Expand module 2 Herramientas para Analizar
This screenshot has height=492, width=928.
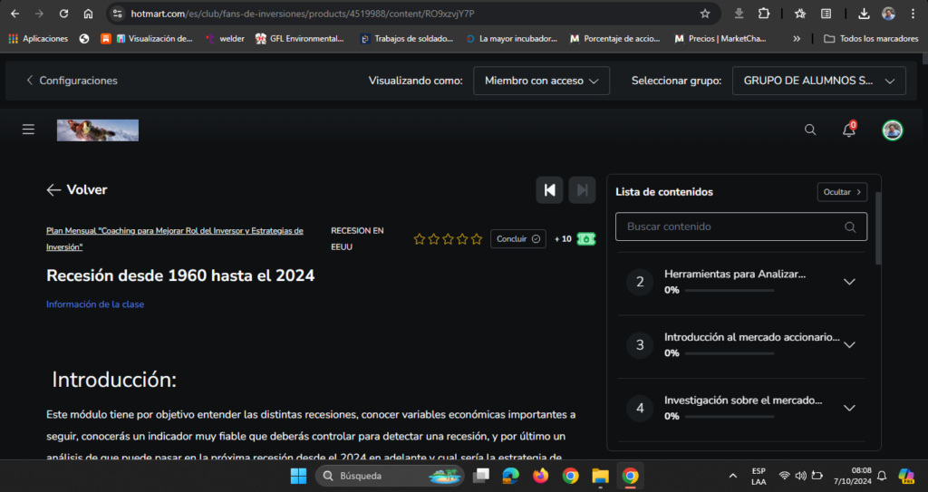(848, 282)
